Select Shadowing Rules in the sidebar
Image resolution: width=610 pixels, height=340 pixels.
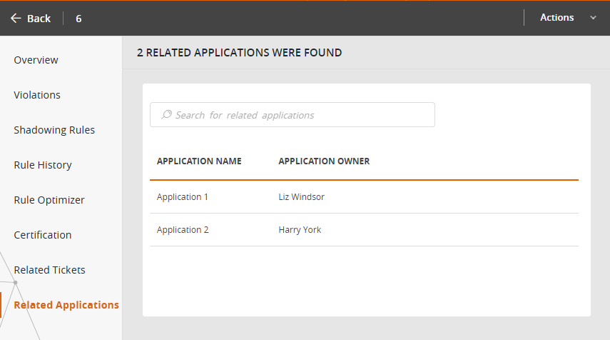pyautogui.click(x=54, y=130)
